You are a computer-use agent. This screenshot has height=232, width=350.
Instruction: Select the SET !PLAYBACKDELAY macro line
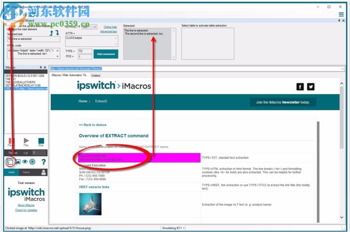pos(23,85)
